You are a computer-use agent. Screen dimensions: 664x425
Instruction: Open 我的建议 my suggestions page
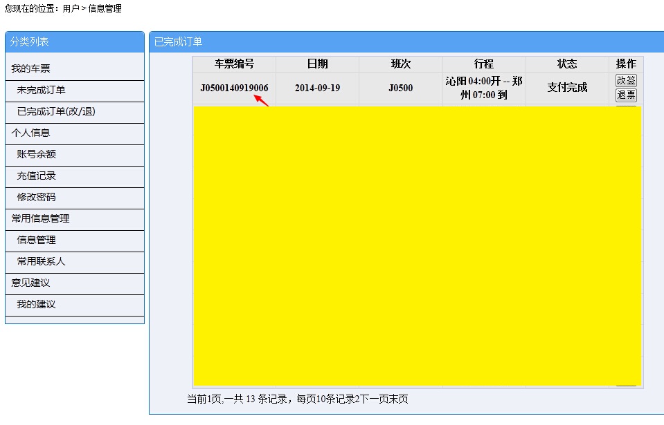tap(36, 304)
